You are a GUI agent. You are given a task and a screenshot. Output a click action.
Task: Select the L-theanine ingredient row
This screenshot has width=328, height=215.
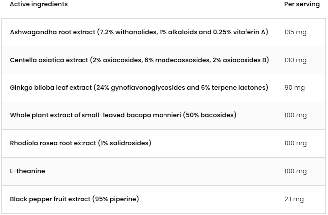pyautogui.click(x=164, y=171)
